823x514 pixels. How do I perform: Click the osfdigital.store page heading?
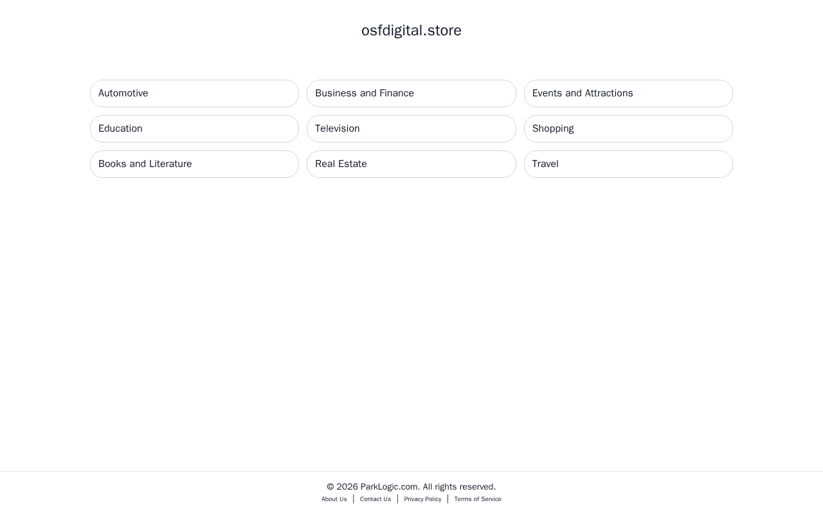pyautogui.click(x=411, y=30)
